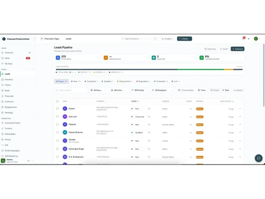Image resolution: width=265 pixels, height=199 pixels.
Task: Collapse sidebar with the left chevron
Action: click(x=36, y=39)
